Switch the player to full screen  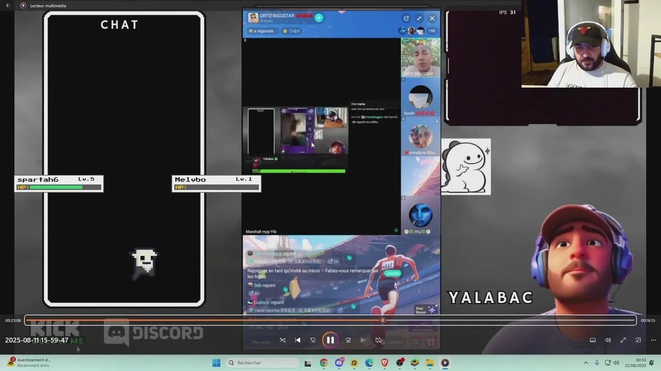click(x=623, y=340)
